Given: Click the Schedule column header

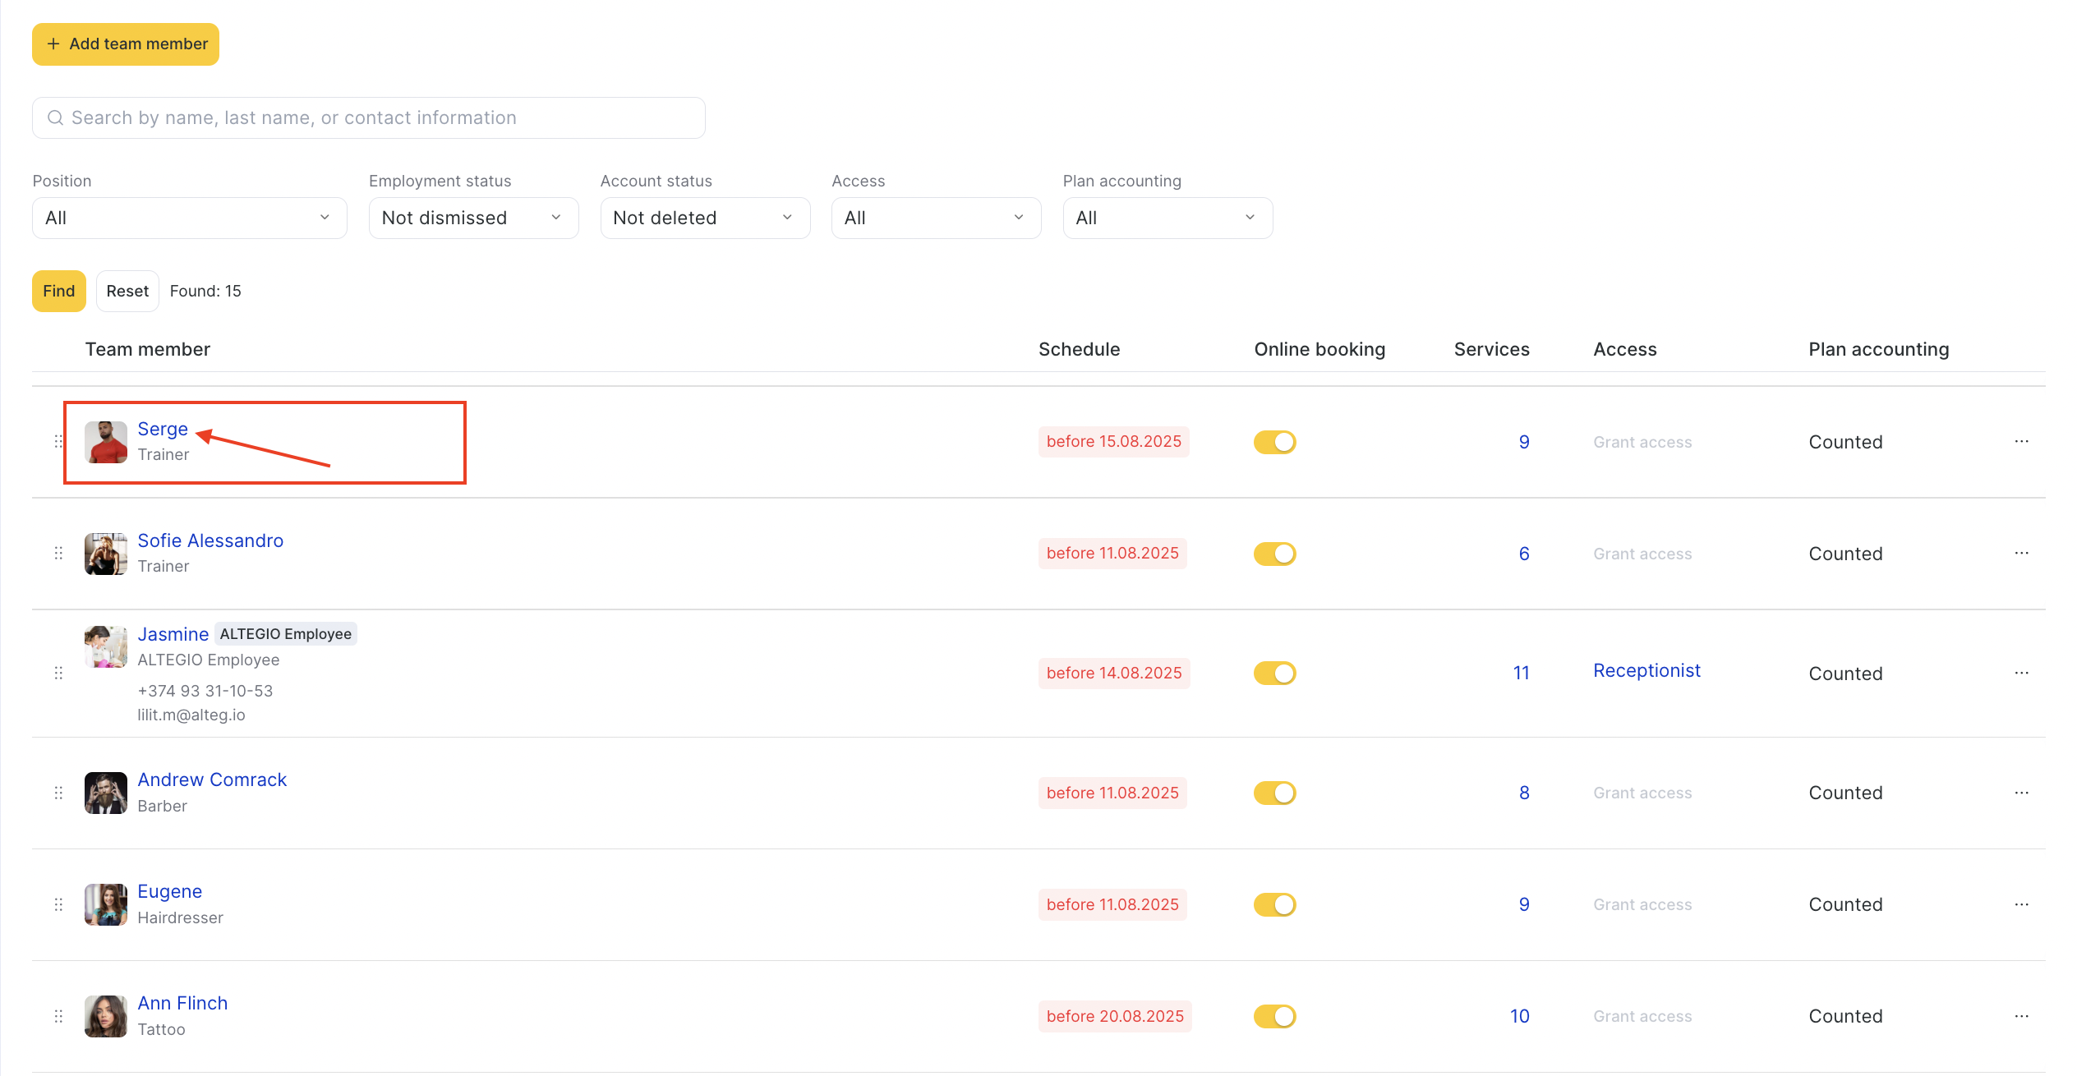Looking at the screenshot, I should point(1079,349).
